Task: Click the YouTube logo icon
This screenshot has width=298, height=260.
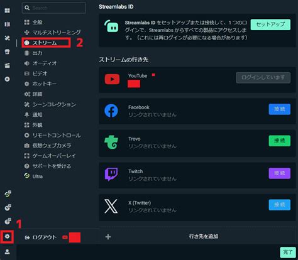Action: tap(112, 79)
